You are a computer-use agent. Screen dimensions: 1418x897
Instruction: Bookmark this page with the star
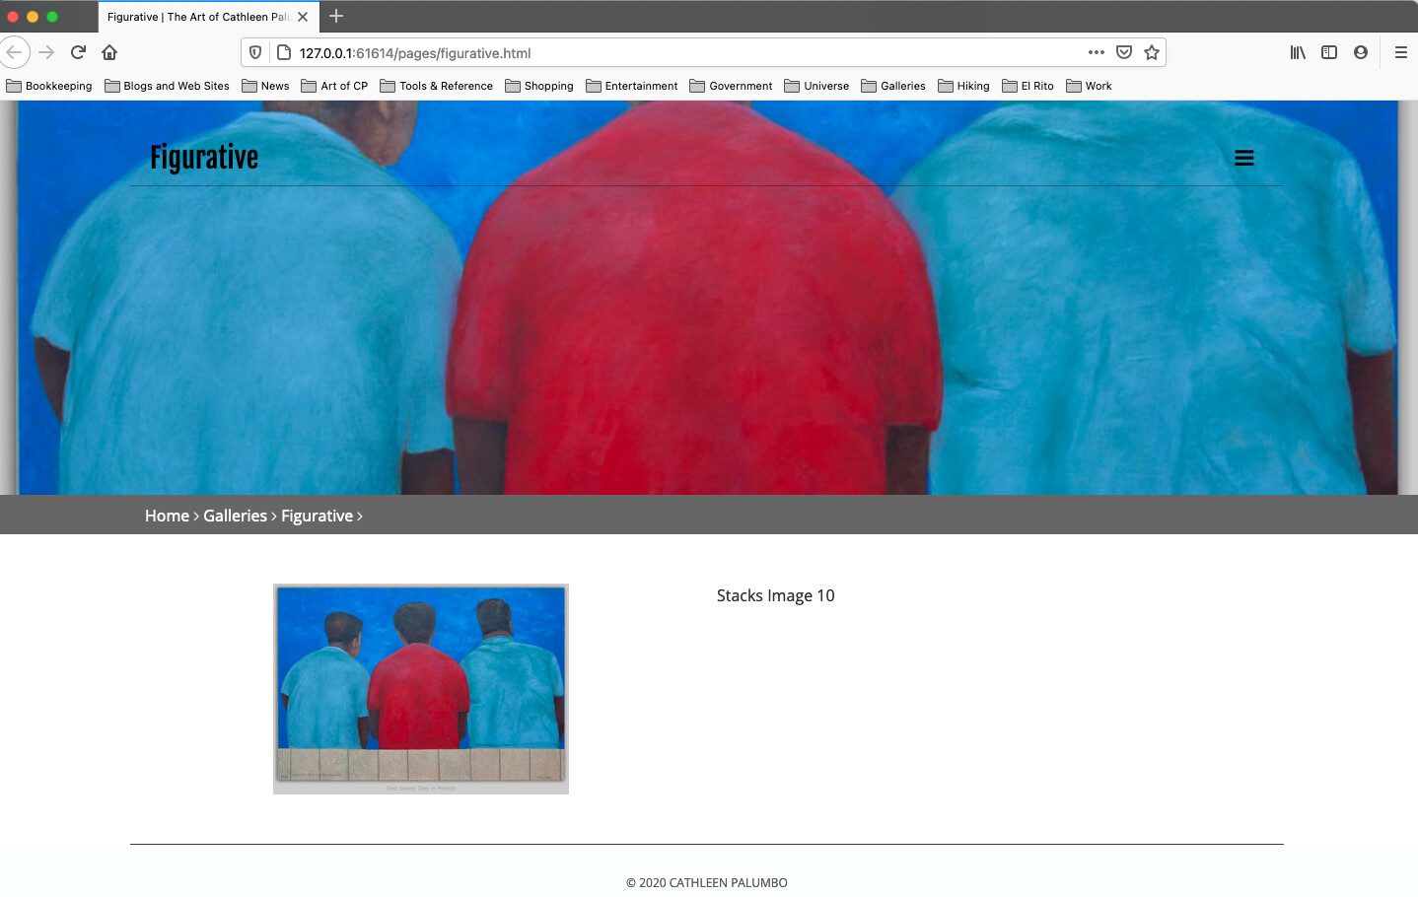coord(1152,52)
